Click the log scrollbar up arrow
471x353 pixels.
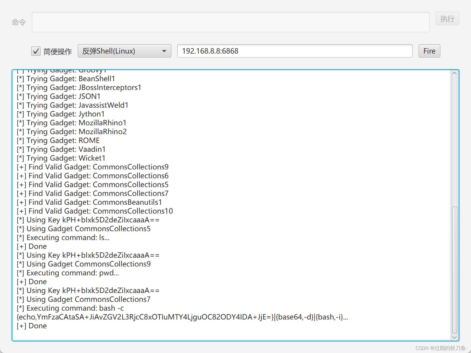[x=455, y=73]
